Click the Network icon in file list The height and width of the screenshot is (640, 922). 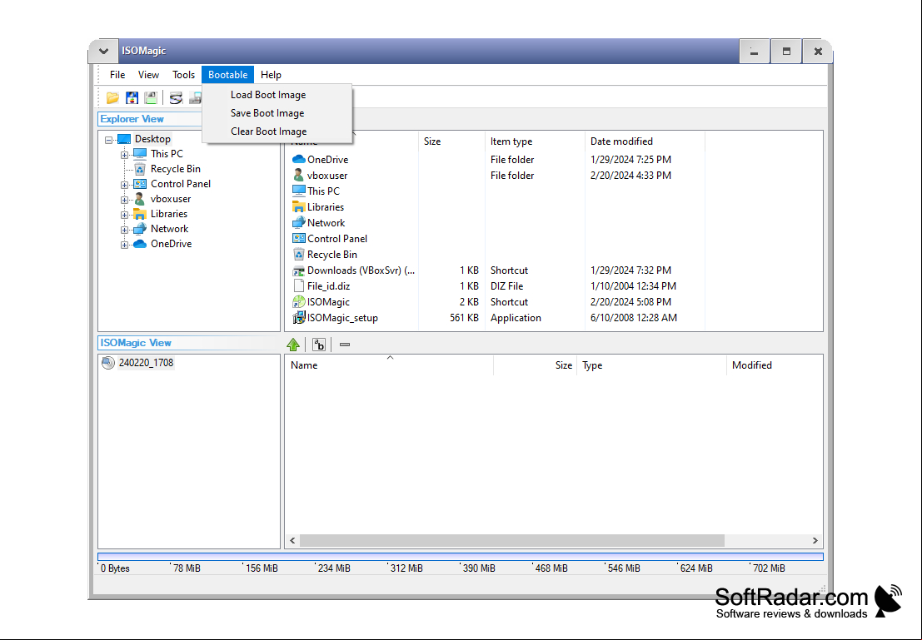[299, 223]
